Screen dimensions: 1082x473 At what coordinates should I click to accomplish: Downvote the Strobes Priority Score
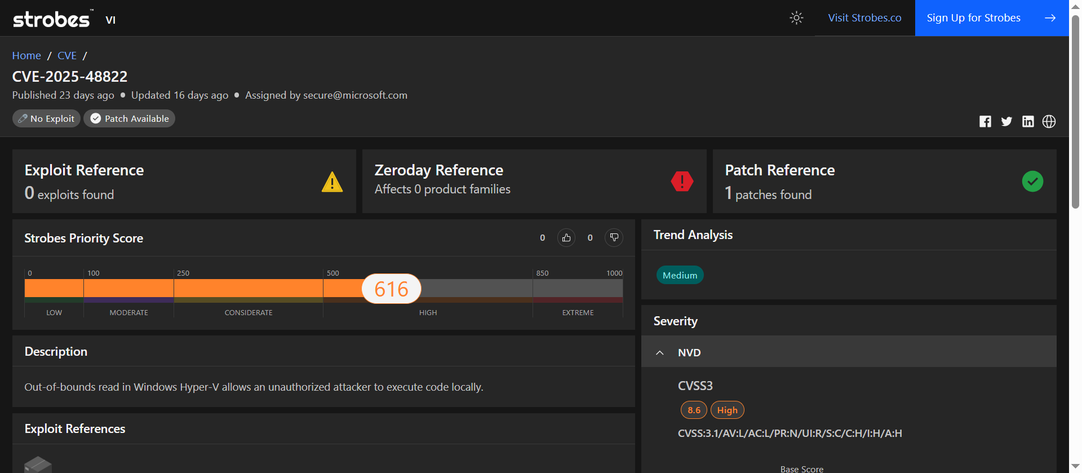614,238
